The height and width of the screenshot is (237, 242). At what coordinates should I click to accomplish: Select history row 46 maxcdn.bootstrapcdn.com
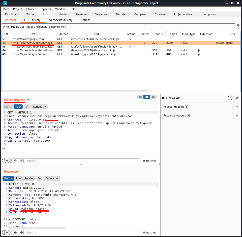[121, 50]
